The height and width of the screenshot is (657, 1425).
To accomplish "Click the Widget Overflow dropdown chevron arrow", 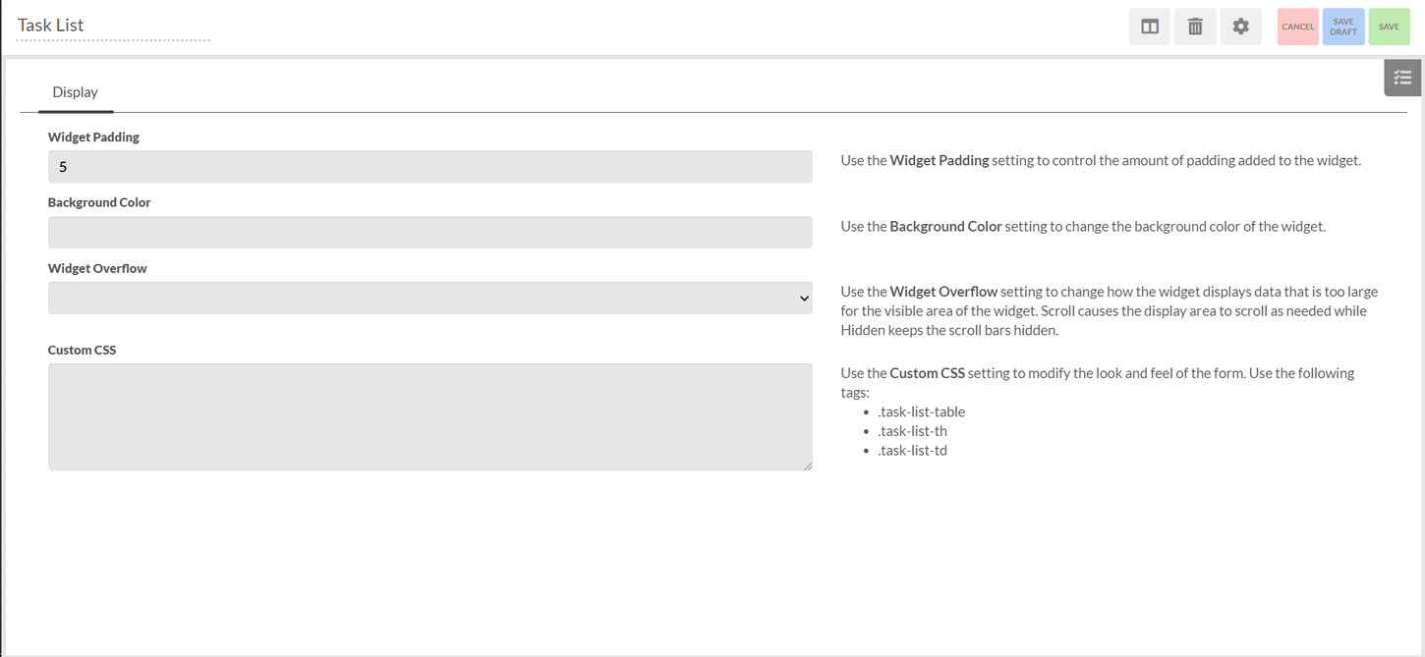I will [x=803, y=298].
